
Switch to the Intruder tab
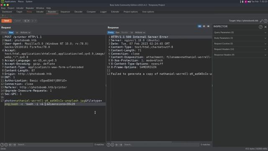(40, 12)
